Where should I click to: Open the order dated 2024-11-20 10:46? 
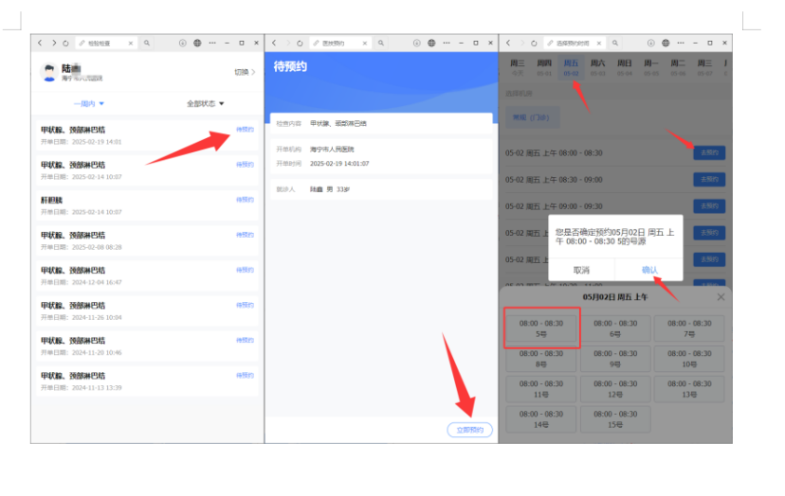pyautogui.click(x=147, y=346)
